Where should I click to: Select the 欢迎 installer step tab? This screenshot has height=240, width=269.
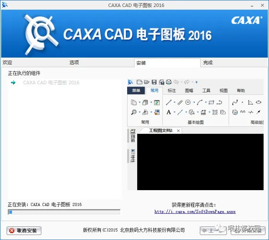pyautogui.click(x=7, y=63)
